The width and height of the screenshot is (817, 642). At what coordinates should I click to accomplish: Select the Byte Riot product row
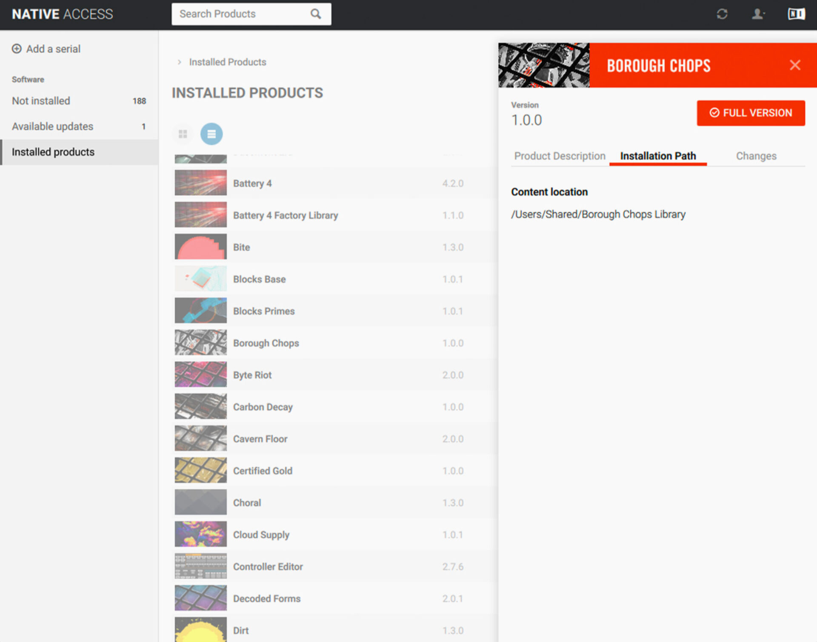pyautogui.click(x=252, y=375)
